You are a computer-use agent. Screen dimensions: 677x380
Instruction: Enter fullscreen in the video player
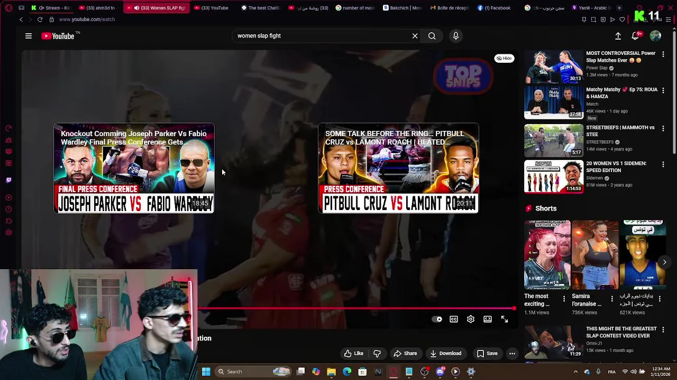coord(505,319)
